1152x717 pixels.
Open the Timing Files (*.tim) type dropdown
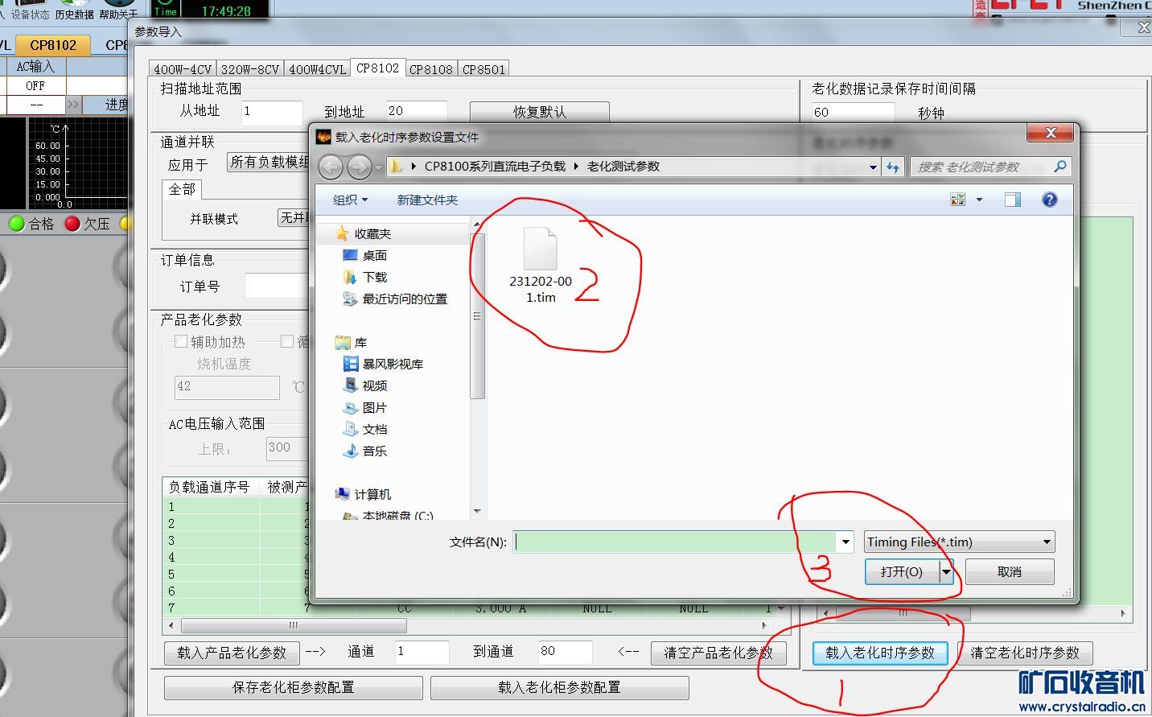pos(959,542)
